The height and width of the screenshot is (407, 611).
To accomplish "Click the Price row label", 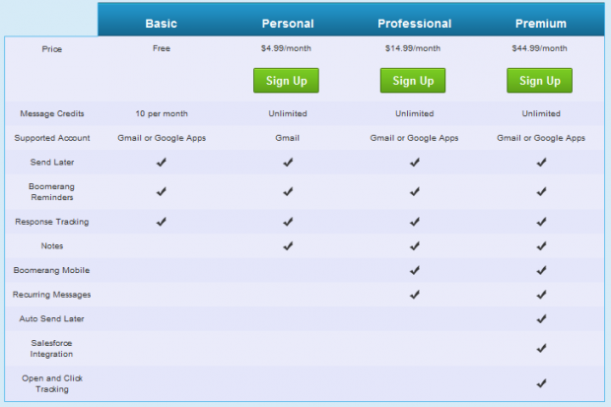I will coord(52,49).
